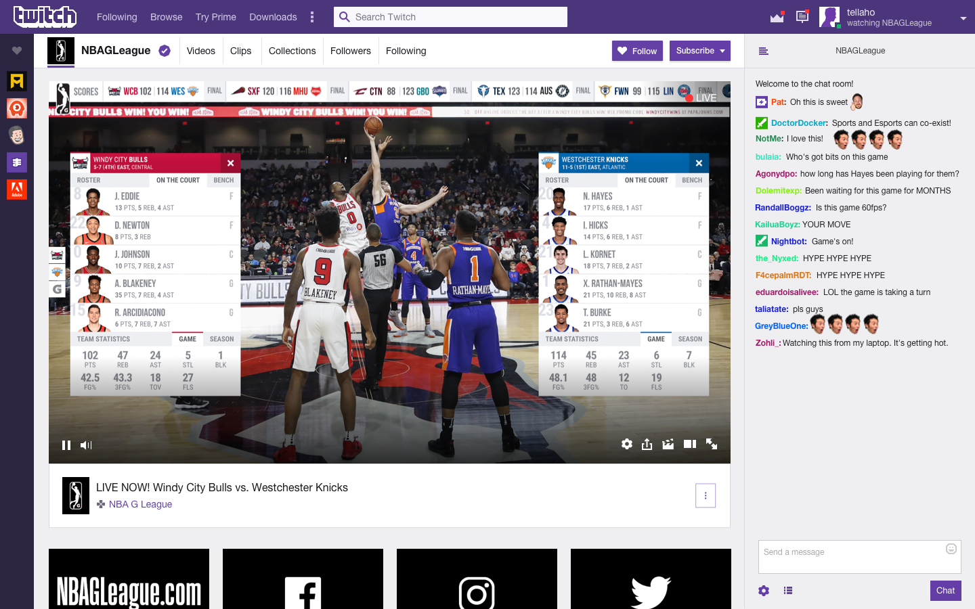Open the Videos tab
This screenshot has height=609, width=975.
pyautogui.click(x=201, y=51)
